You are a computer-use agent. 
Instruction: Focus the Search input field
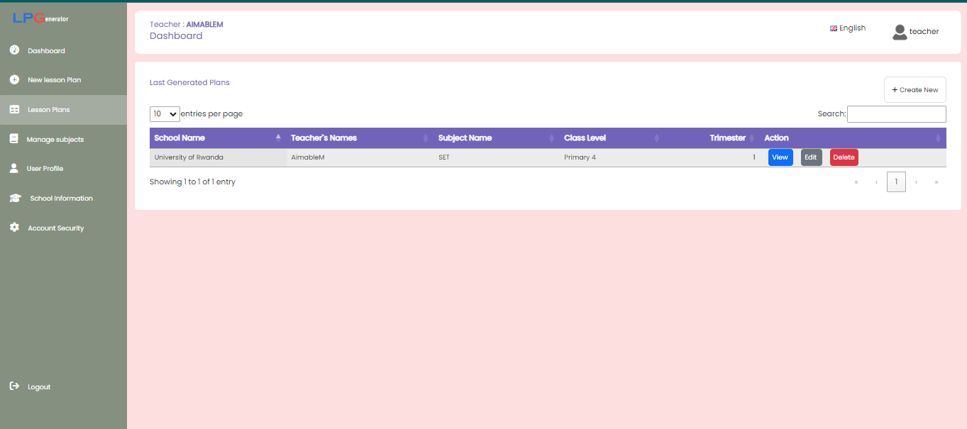896,114
